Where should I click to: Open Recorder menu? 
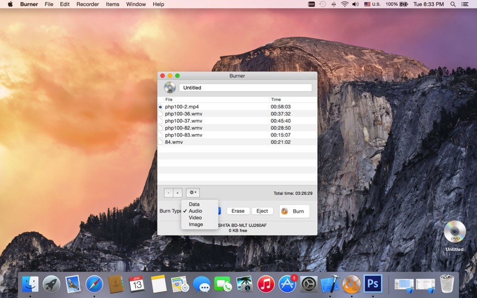point(88,4)
